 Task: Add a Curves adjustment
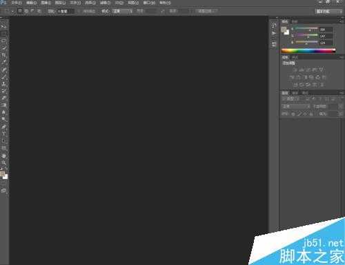coord(308,70)
